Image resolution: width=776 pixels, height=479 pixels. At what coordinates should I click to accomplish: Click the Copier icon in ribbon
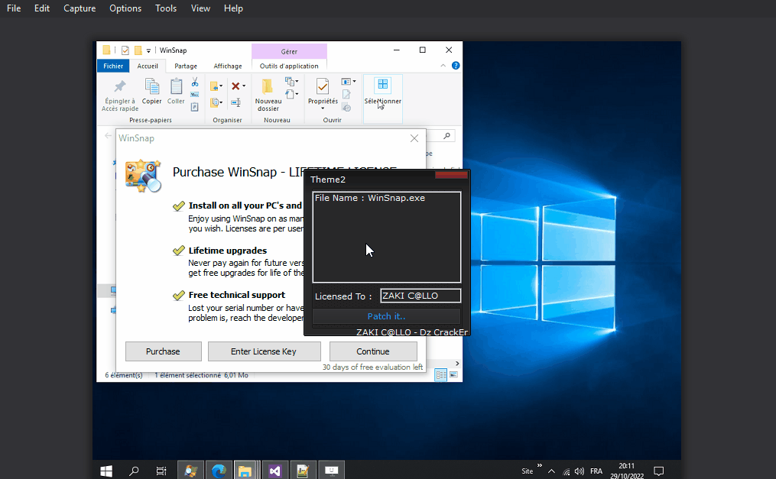pyautogui.click(x=152, y=86)
